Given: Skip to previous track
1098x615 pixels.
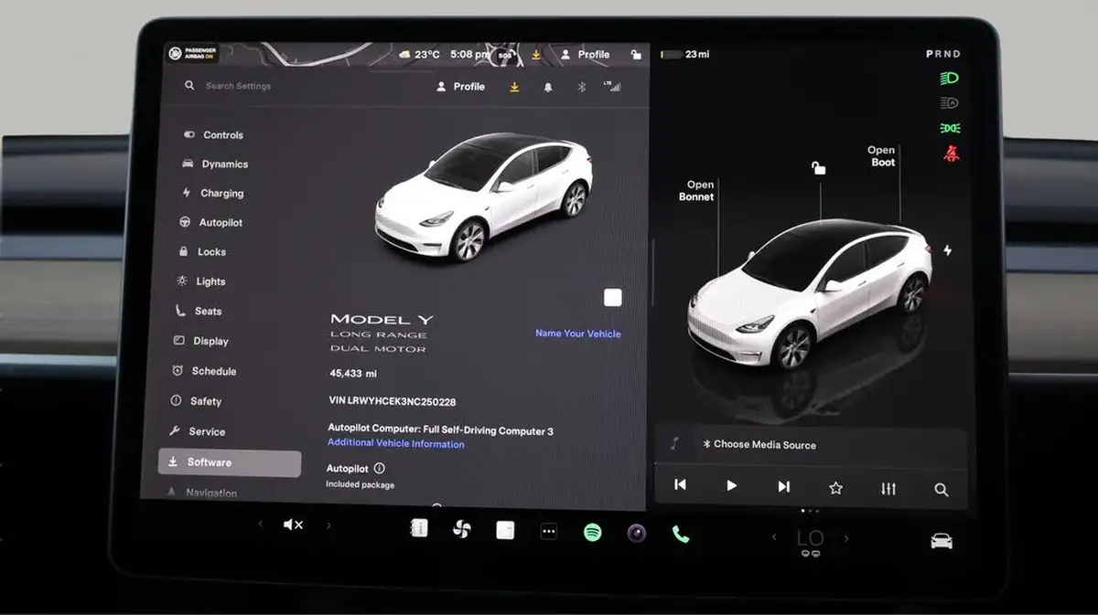Looking at the screenshot, I should (x=680, y=486).
